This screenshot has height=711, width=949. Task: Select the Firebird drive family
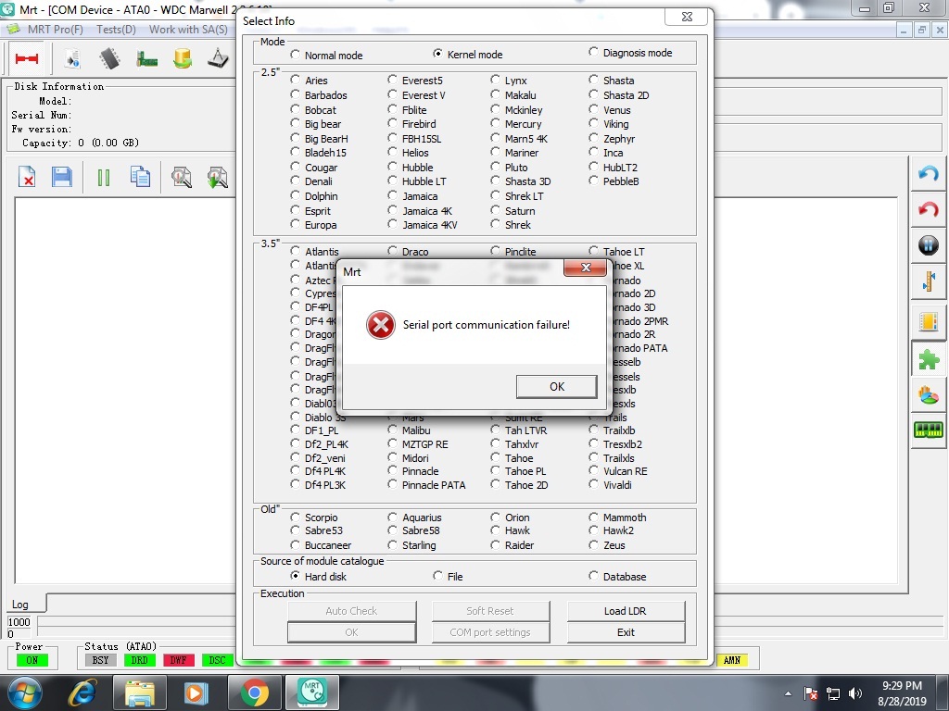click(x=392, y=123)
